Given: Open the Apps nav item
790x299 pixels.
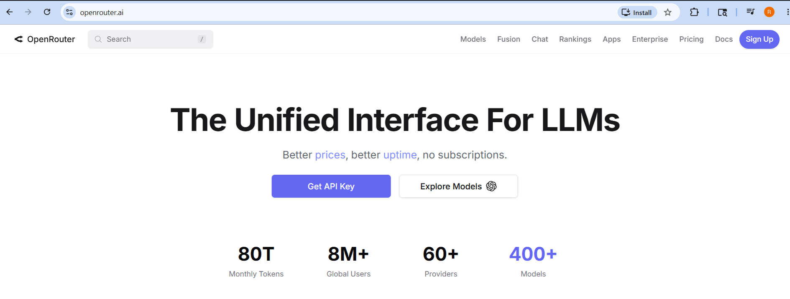Looking at the screenshot, I should tap(611, 39).
